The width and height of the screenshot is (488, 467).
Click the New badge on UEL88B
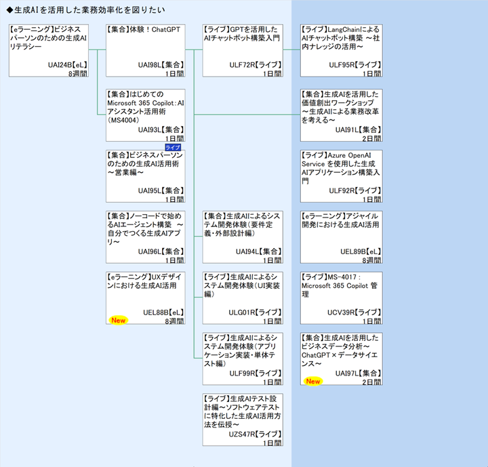click(x=118, y=321)
